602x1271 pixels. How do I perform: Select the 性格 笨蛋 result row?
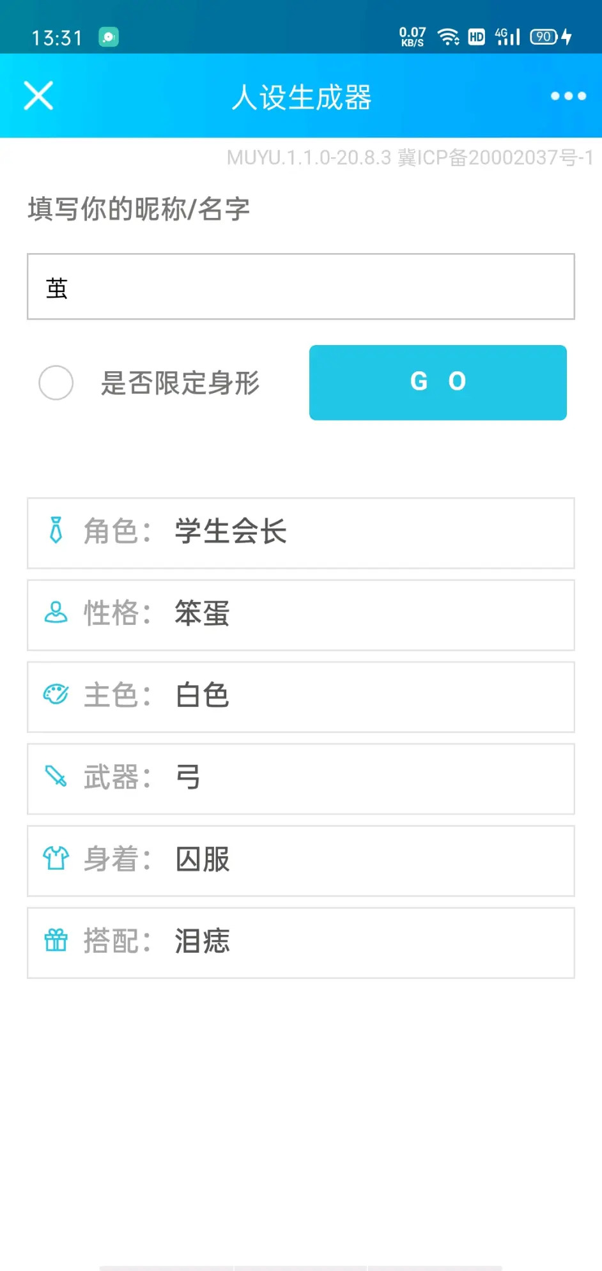300,615
